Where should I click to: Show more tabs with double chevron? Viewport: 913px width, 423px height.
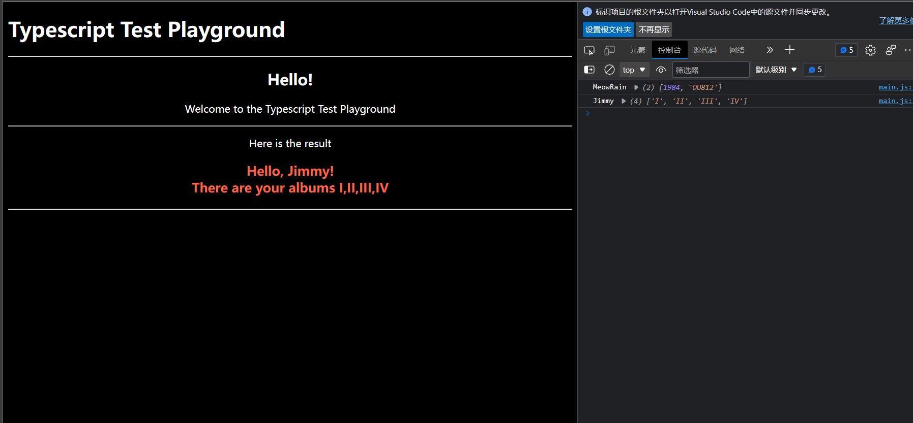(770, 50)
